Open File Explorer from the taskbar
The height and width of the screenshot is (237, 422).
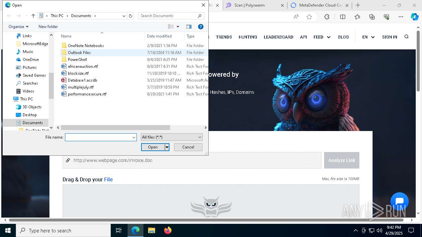151,230
